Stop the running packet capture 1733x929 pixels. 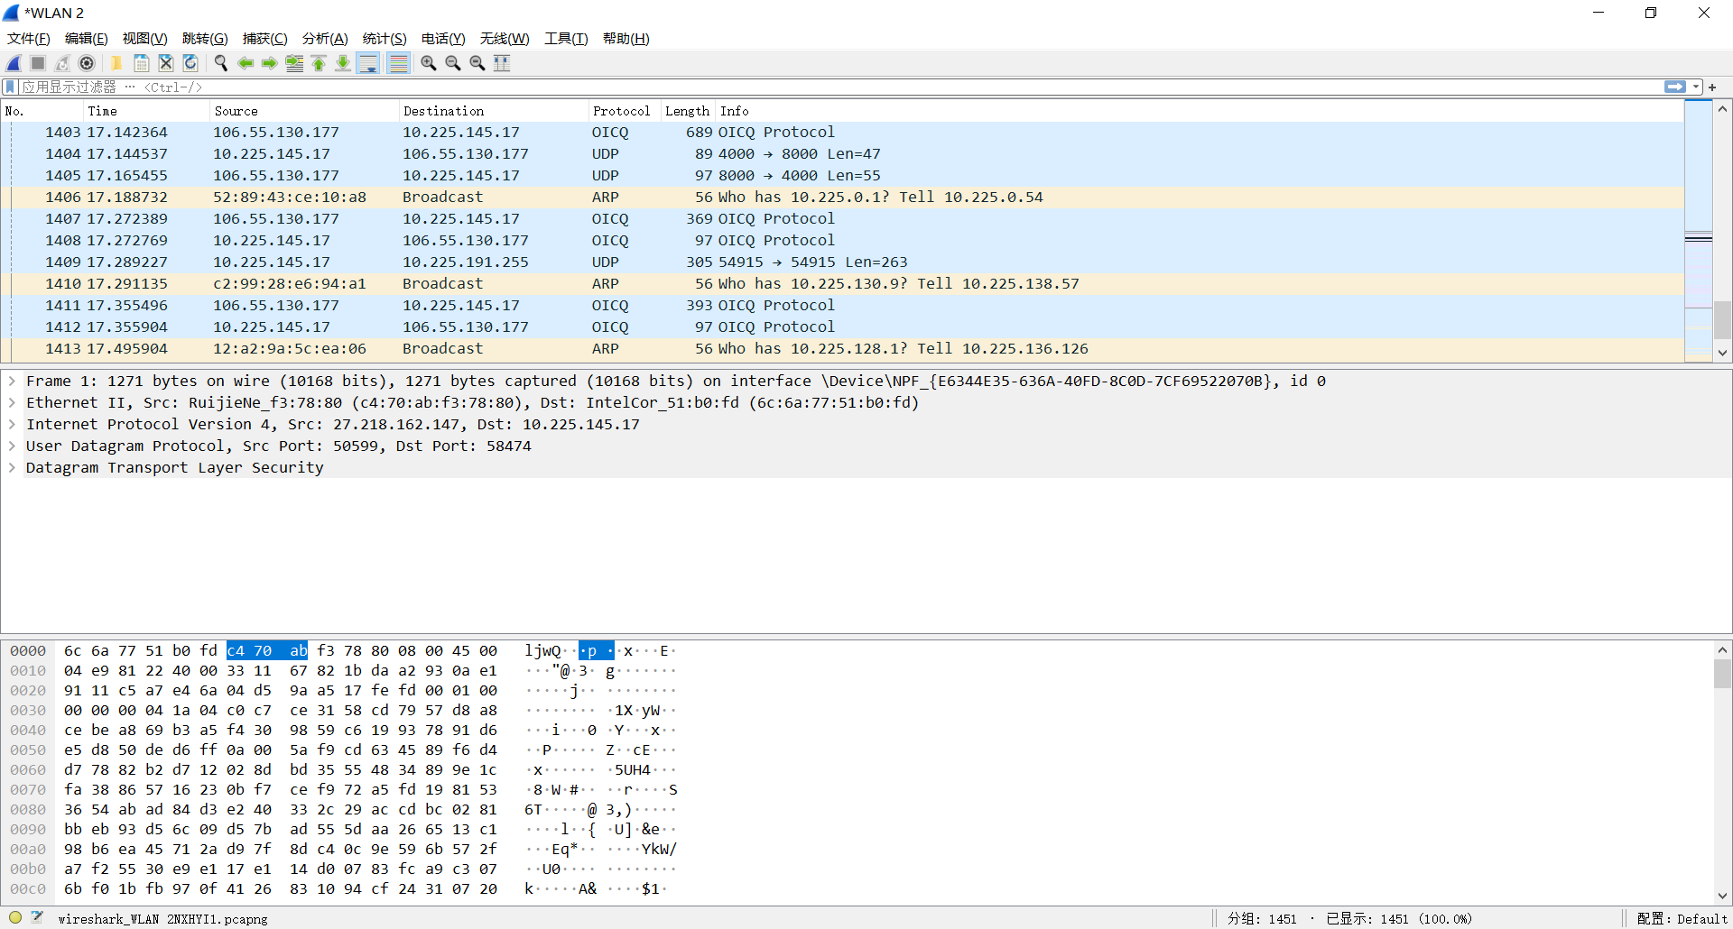pos(38,63)
